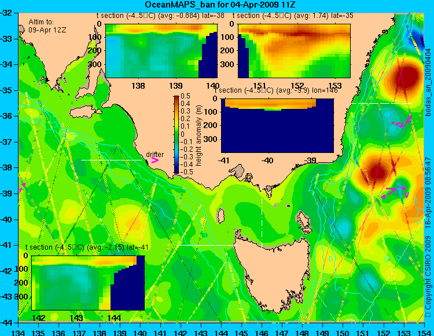Viewport: 434px width, 336px height.
Task: Click the '16-Apr-2009 08:56:47' timestamp
Action: pyautogui.click(x=428, y=192)
